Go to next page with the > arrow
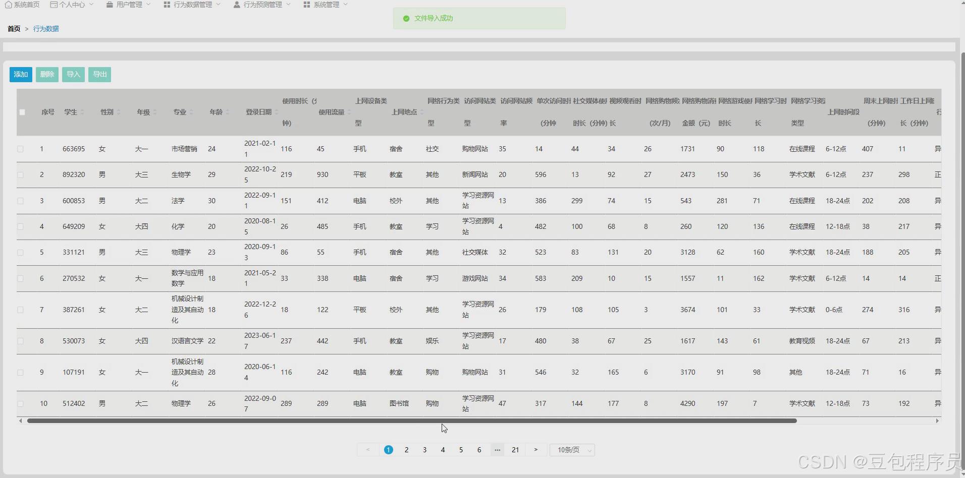The width and height of the screenshot is (965, 478). point(535,450)
